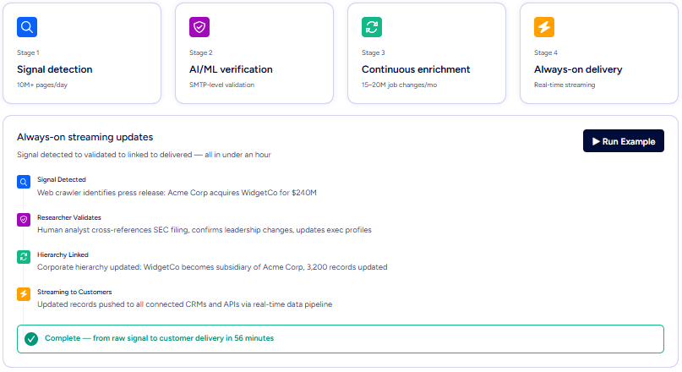Click the Always-on streaming updates heading

pyautogui.click(x=85, y=137)
